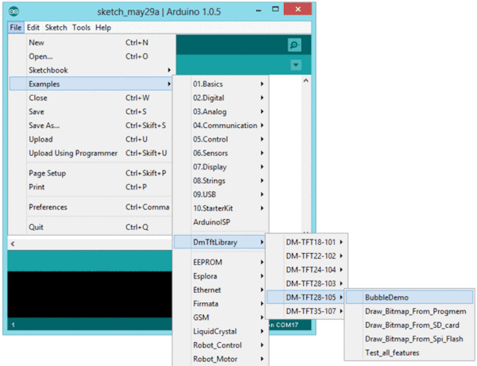Viewport: 477px width, 366px height.
Task: Click Upload Using Programmer
Action: pyautogui.click(x=73, y=153)
